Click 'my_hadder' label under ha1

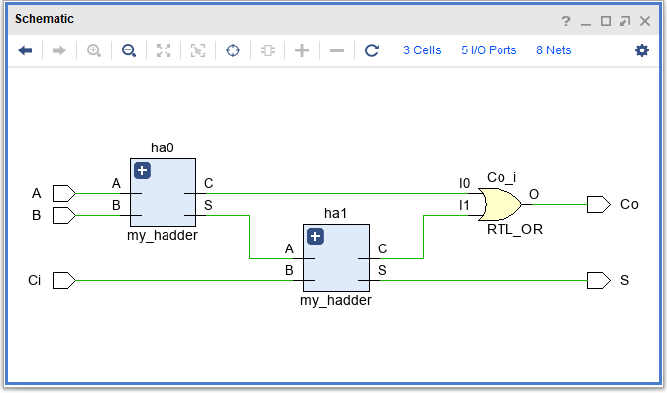[x=336, y=300]
